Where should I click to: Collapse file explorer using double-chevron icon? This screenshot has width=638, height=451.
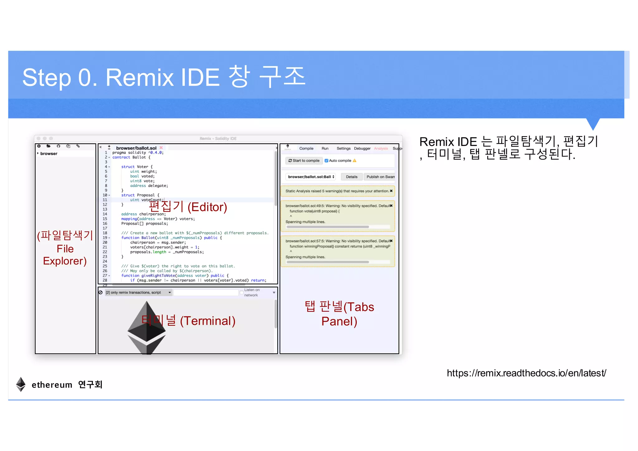coord(101,147)
